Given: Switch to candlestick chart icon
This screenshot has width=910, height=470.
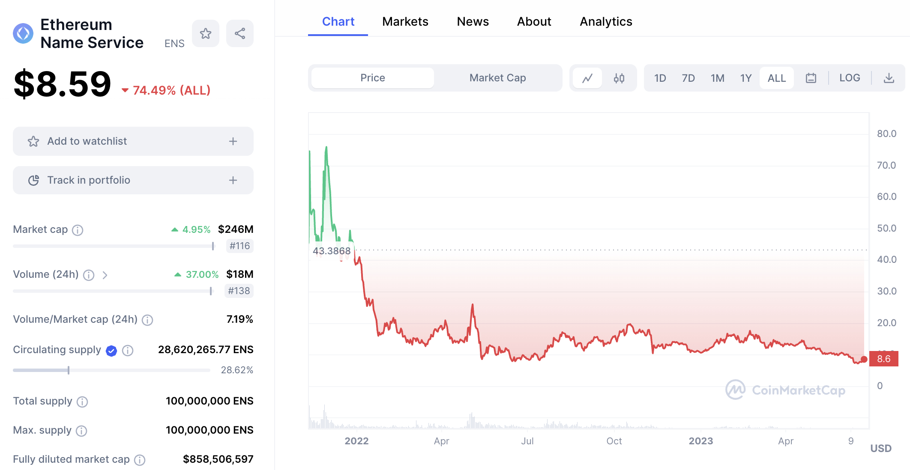Looking at the screenshot, I should 619,78.
